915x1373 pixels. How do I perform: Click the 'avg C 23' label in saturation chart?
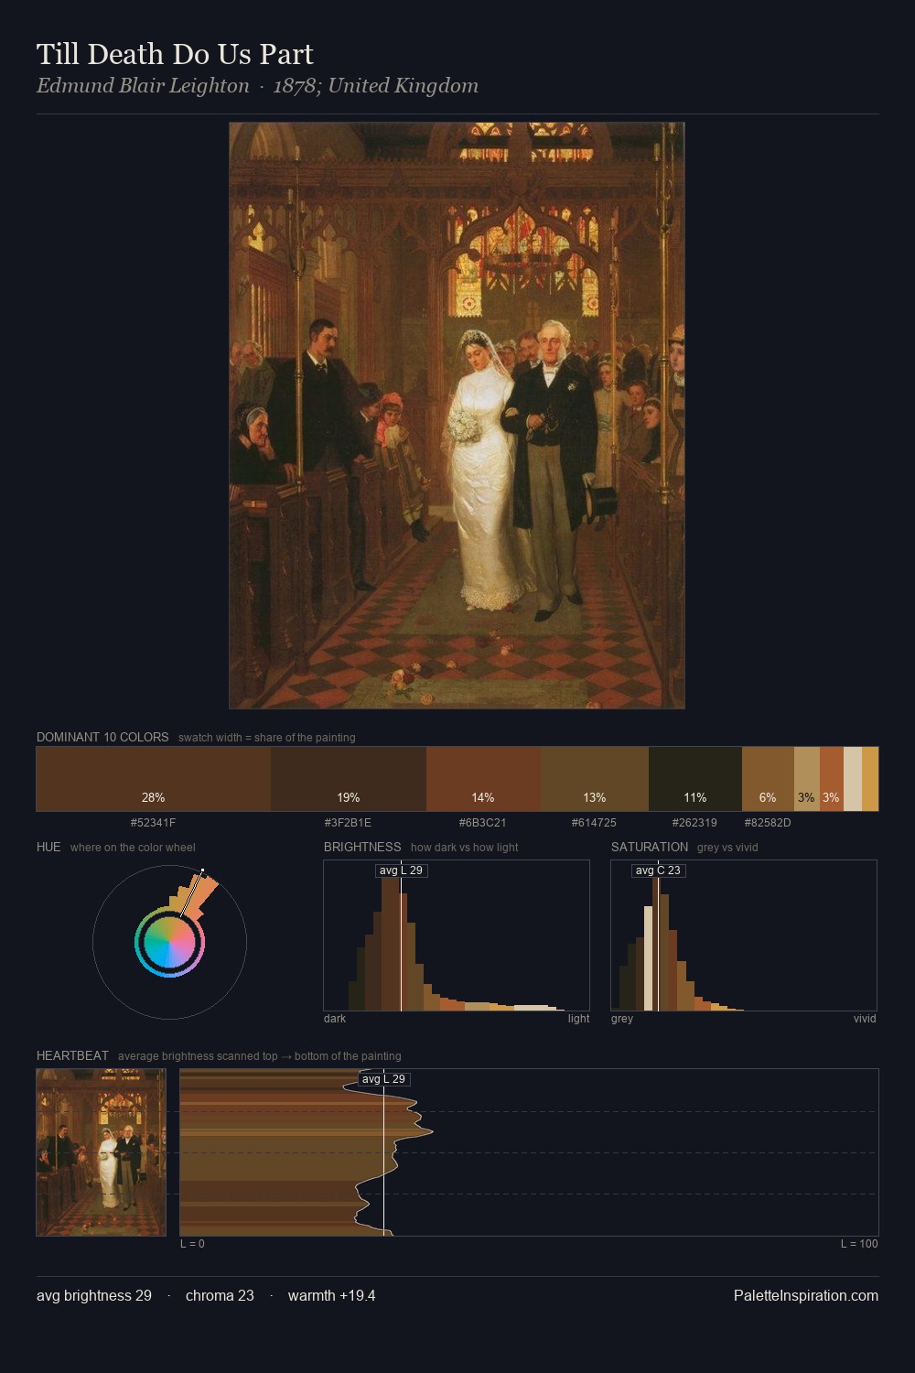click(x=658, y=870)
